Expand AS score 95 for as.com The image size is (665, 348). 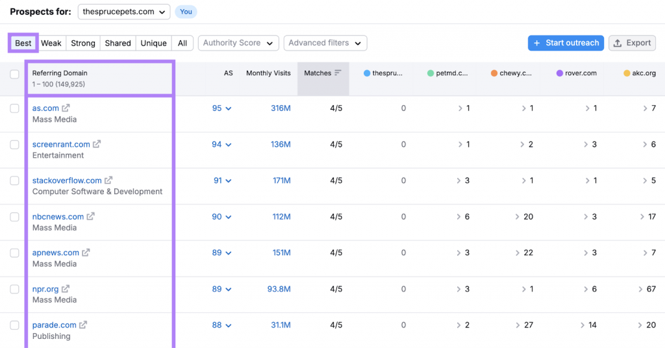pos(222,108)
